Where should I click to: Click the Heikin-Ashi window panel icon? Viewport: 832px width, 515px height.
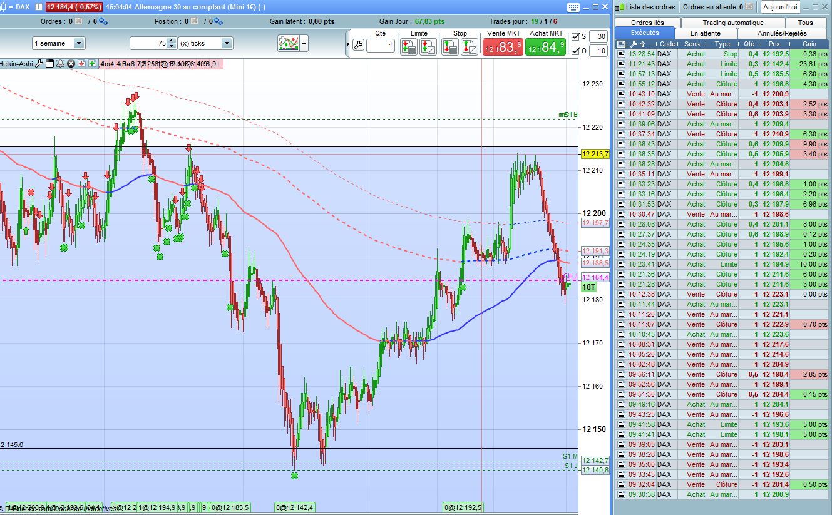coord(50,63)
